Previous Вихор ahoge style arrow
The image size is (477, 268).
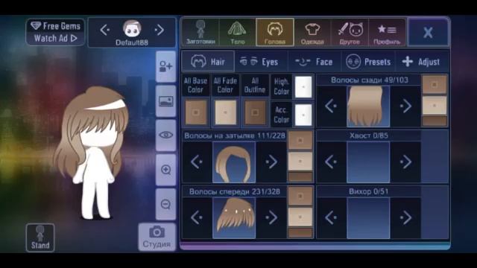coord(331,217)
